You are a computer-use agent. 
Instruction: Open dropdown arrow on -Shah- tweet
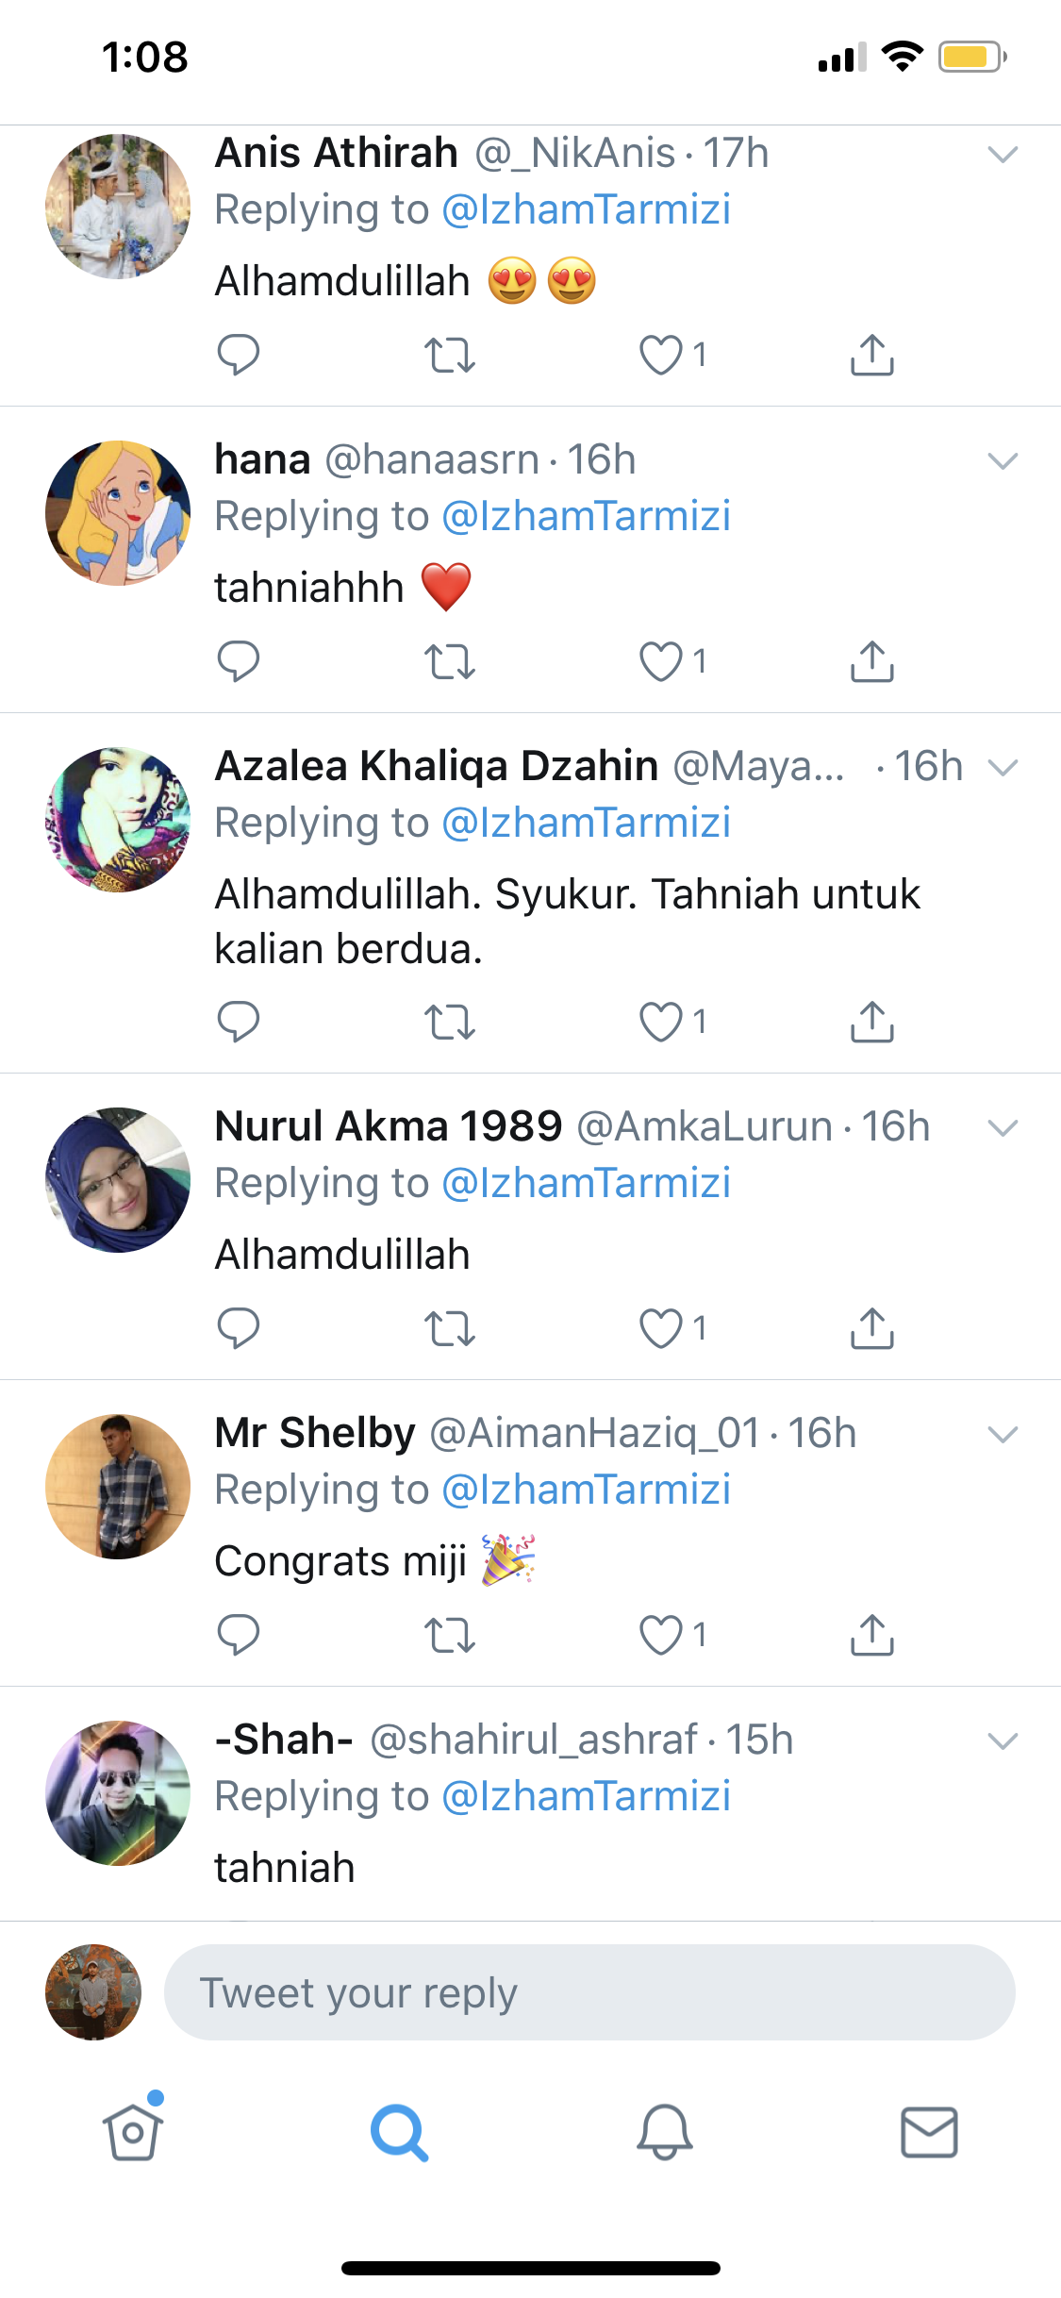1002,1740
